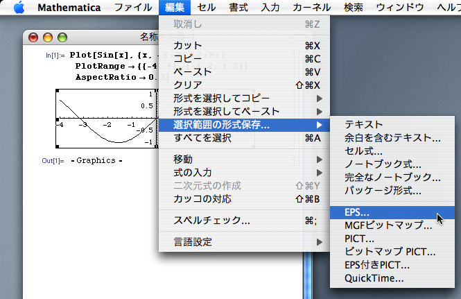Screen dimensions: 461x299
Task: Select カット from the edit menu
Action: [188, 45]
